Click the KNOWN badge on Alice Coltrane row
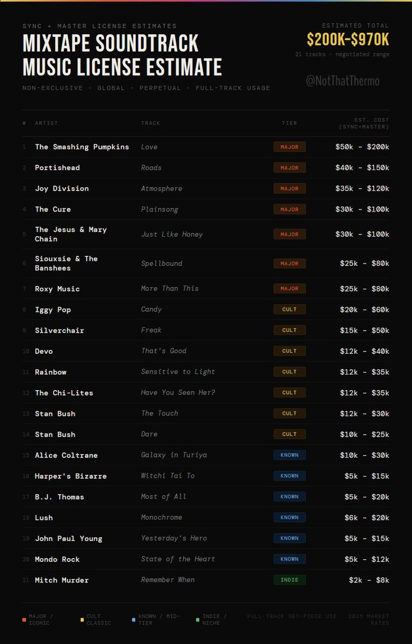Screen dimensions: 412x644 (290, 456)
